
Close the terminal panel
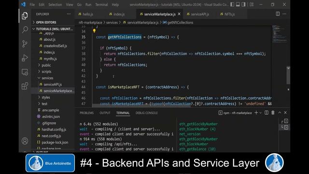tap(285, 113)
